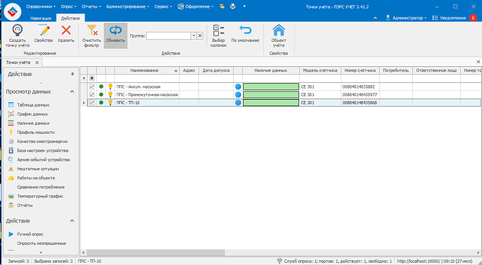Open the Группа combo box dropdown arrow
482x265 pixels.
193,36
